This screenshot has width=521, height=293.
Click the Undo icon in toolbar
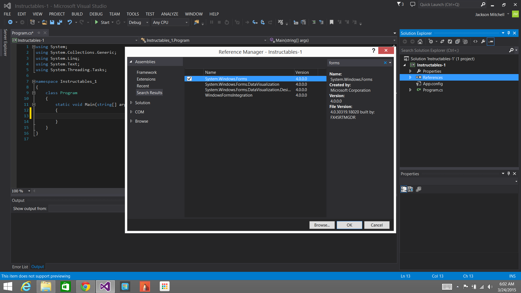point(70,22)
